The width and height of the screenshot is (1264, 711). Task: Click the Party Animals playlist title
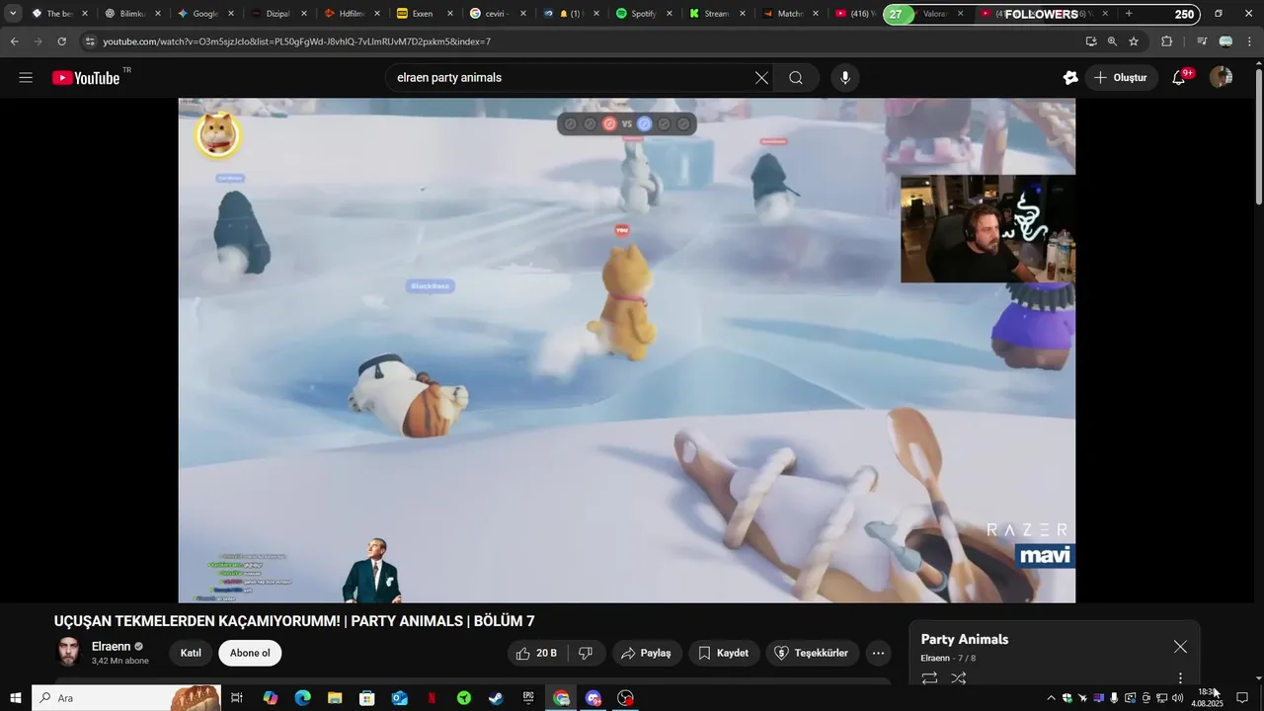click(x=965, y=639)
